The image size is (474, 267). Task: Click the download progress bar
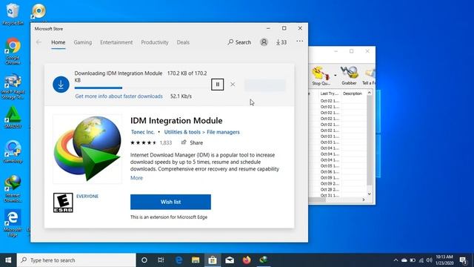tap(141, 88)
